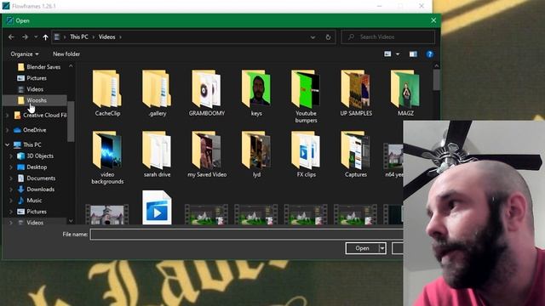The width and height of the screenshot is (545, 306).
Task: Click the File name input field
Action: tap(246, 235)
